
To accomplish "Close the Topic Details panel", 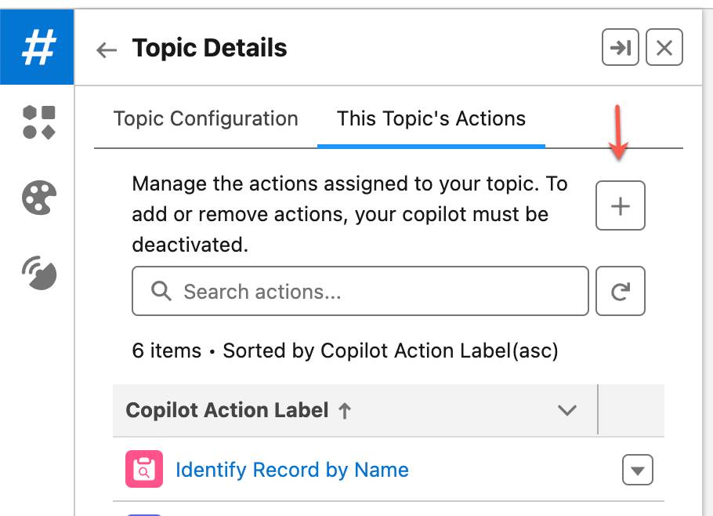I will click(x=664, y=48).
